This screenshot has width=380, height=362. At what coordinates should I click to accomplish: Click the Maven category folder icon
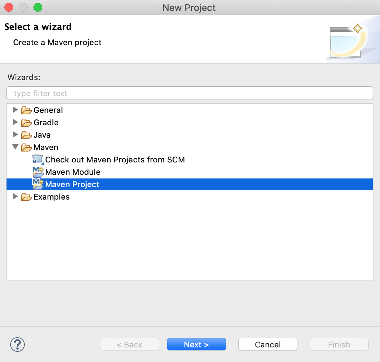26,147
